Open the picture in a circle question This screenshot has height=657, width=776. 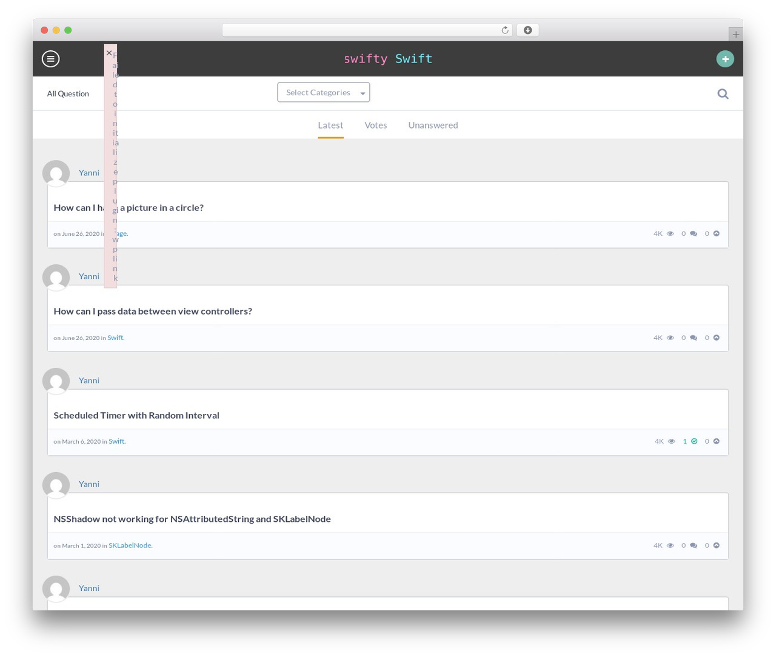(129, 207)
